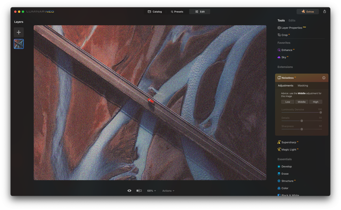Adjust the Details slider handle
Image resolution: width=341 pixels, height=210 pixels.
click(x=302, y=121)
